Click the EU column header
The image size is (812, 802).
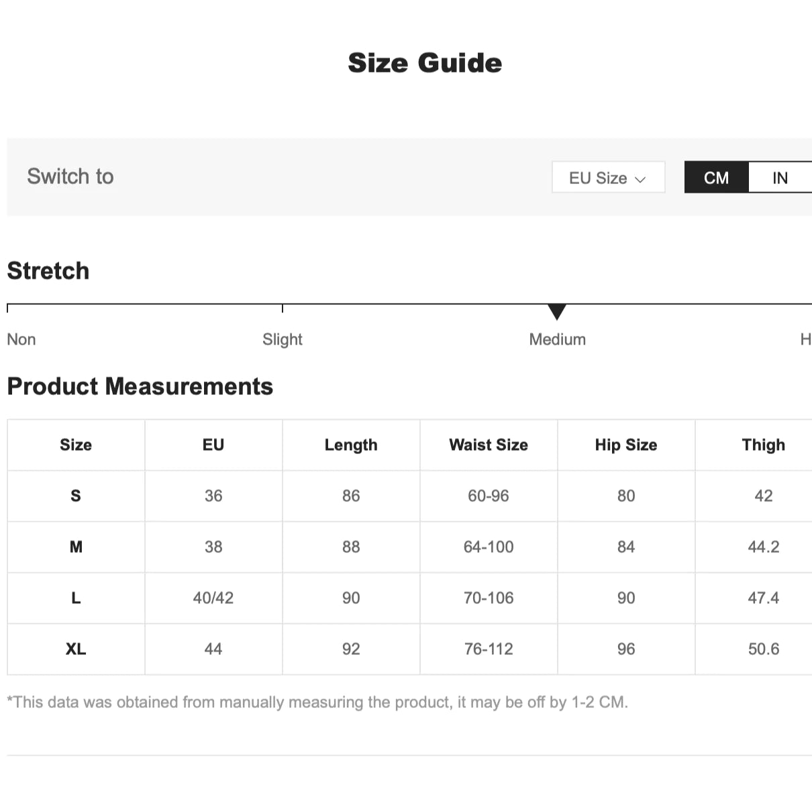213,445
